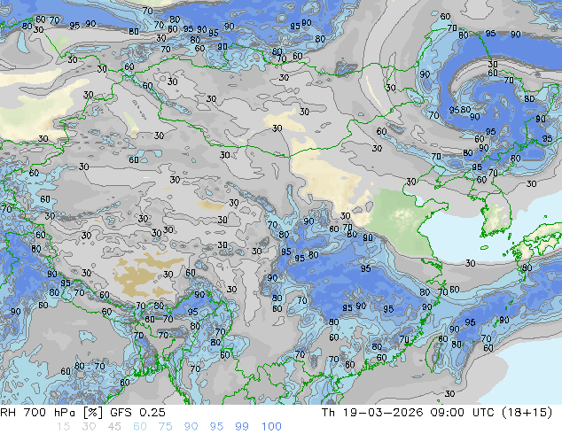Click legend value 45 in color scale

(x=114, y=427)
